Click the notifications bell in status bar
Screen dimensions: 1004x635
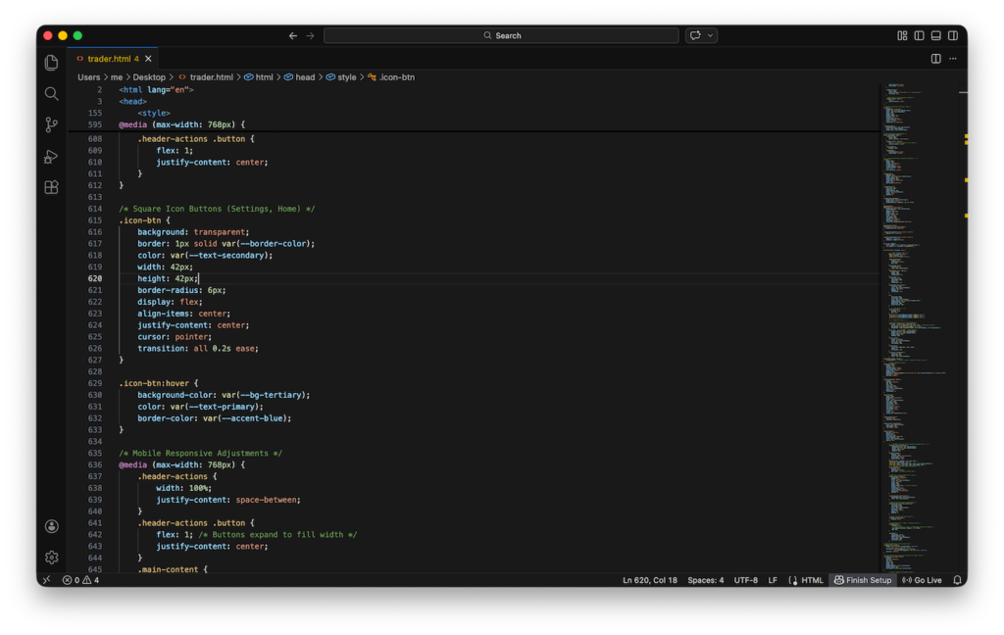coord(957,580)
